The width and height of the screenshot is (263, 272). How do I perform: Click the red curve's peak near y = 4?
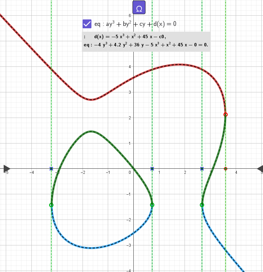coord(180,64)
